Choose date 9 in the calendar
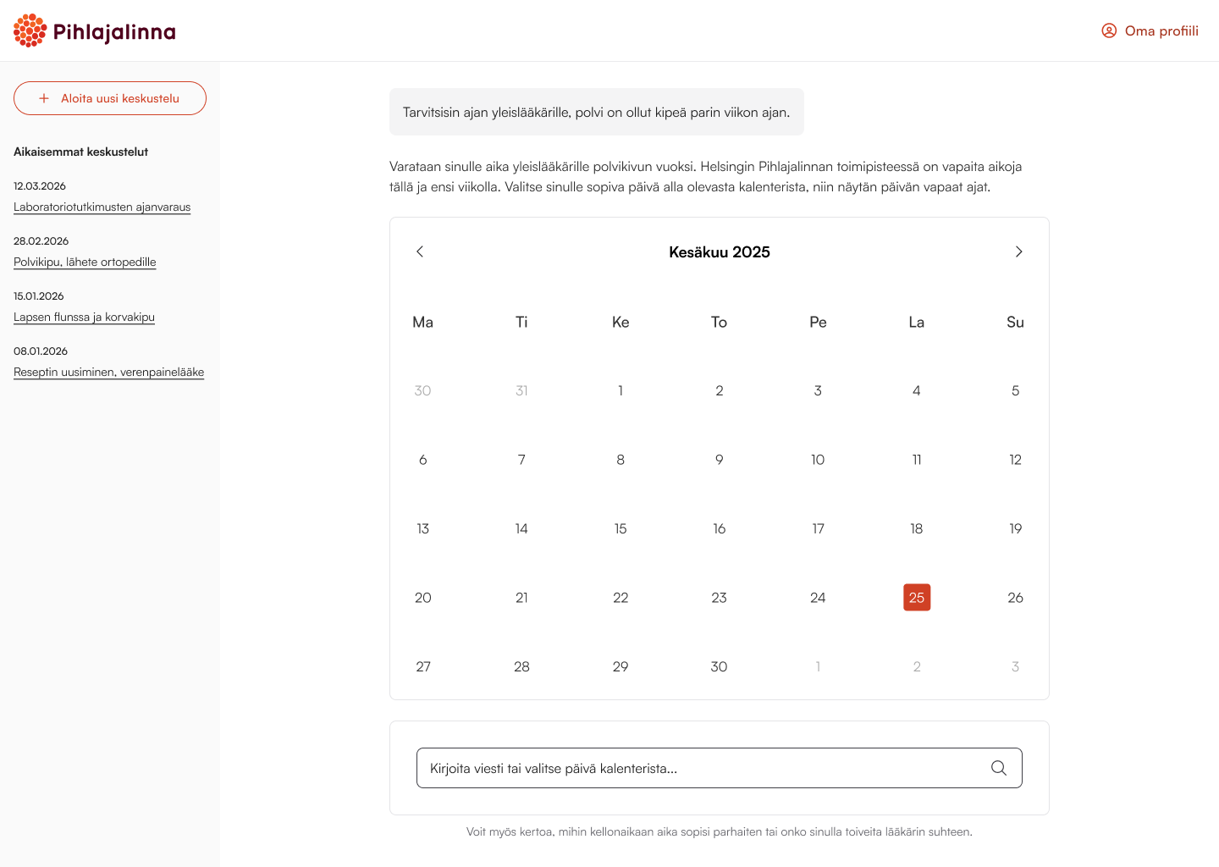This screenshot has width=1219, height=867. (719, 460)
